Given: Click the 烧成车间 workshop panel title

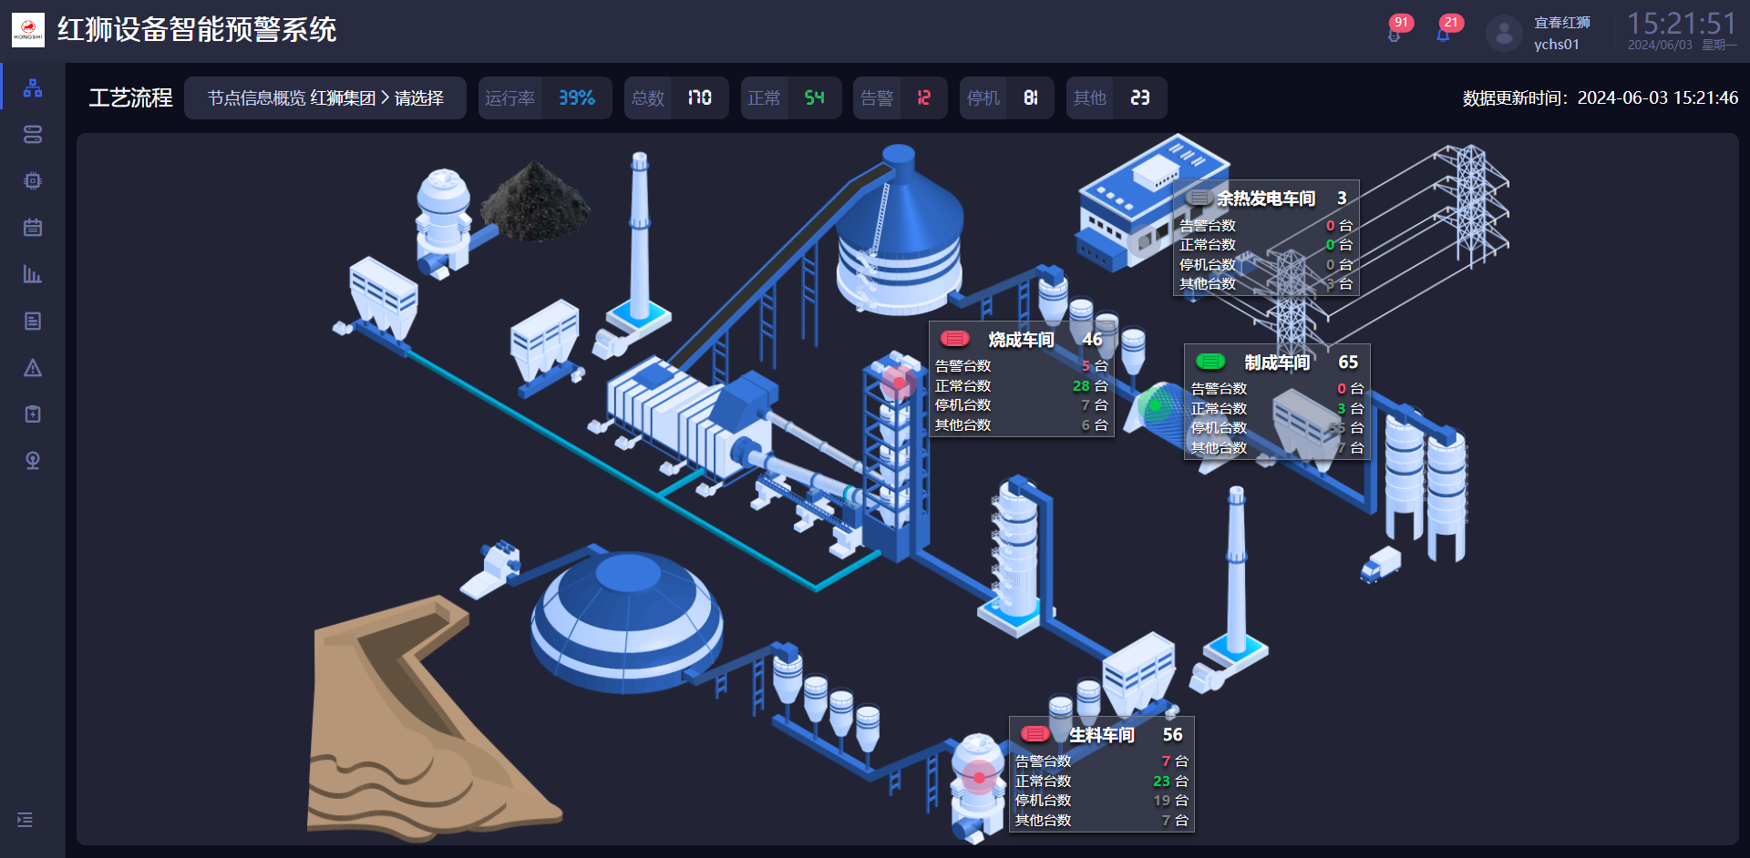Looking at the screenshot, I should coord(1021,340).
